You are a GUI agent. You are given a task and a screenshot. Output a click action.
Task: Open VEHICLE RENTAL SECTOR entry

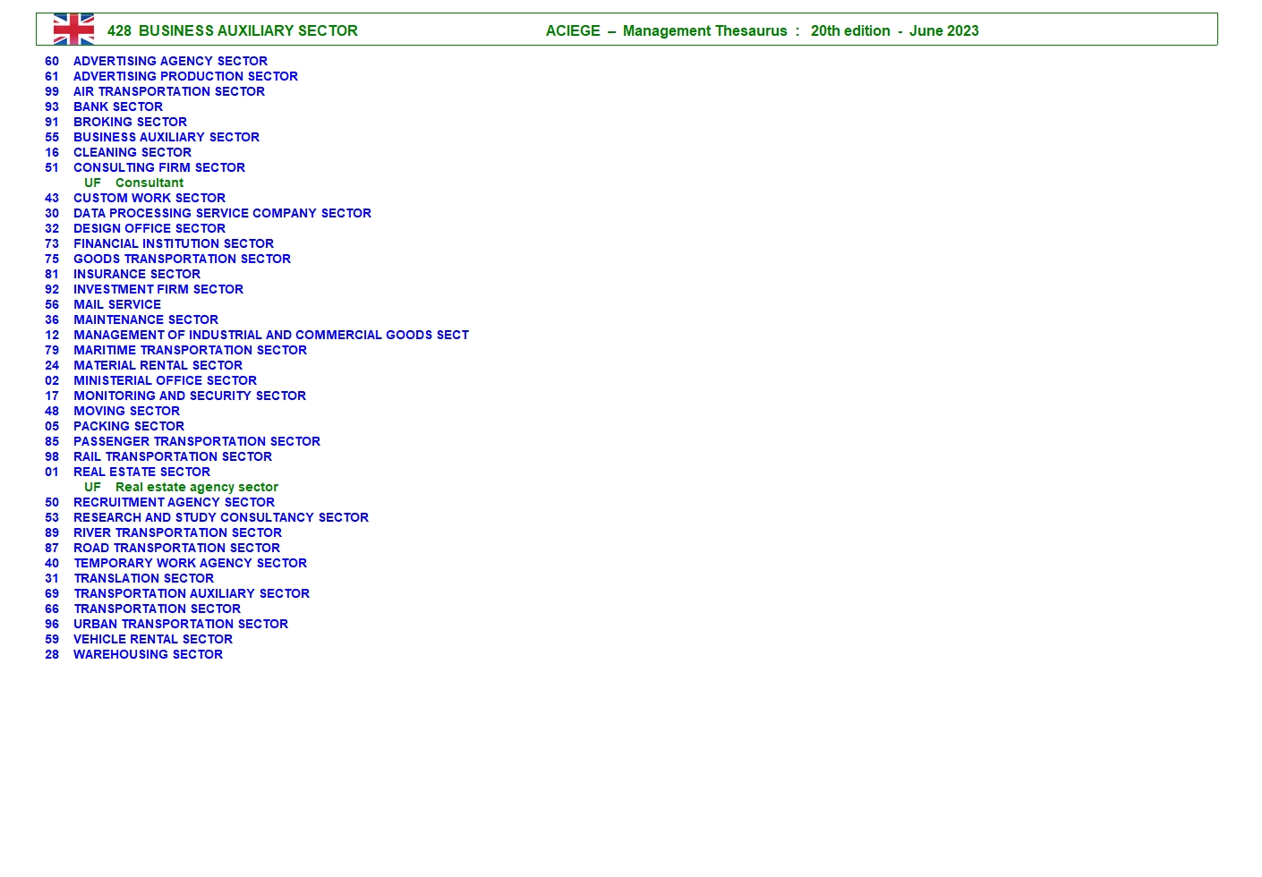[153, 640]
